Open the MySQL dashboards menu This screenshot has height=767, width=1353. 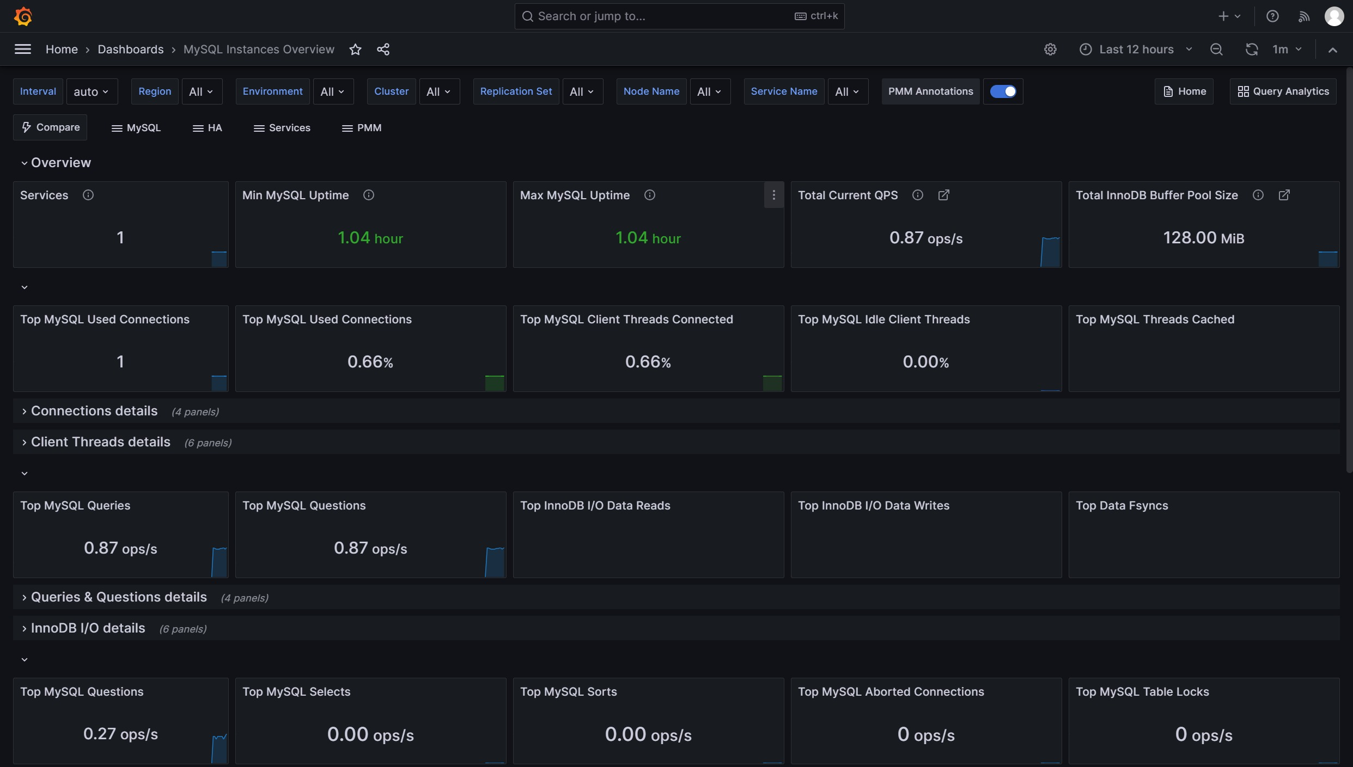136,128
